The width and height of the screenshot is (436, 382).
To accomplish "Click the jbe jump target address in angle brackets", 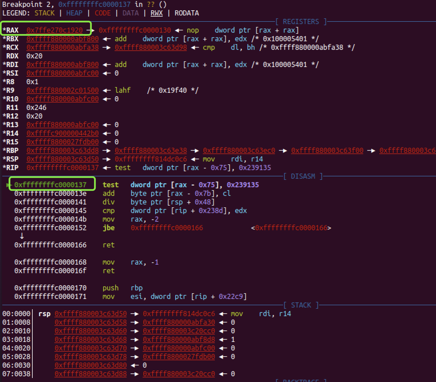I will click(291, 228).
